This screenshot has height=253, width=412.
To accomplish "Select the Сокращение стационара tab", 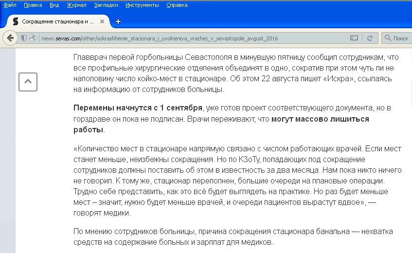I will click(58, 21).
